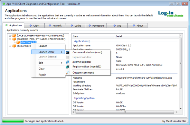The width and height of the screenshot is (190, 125).
Task: Choose Launch from the context menu
Action: pyautogui.click(x=48, y=46)
